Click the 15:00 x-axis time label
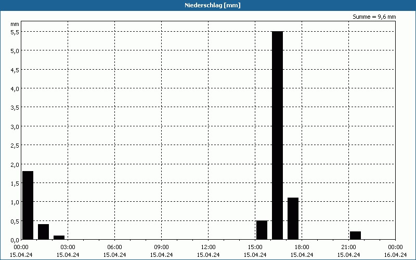The width and height of the screenshot is (416, 260). [255, 248]
